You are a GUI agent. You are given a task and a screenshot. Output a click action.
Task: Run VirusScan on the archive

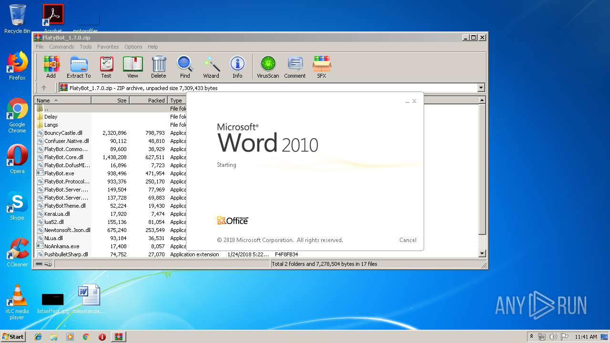268,67
